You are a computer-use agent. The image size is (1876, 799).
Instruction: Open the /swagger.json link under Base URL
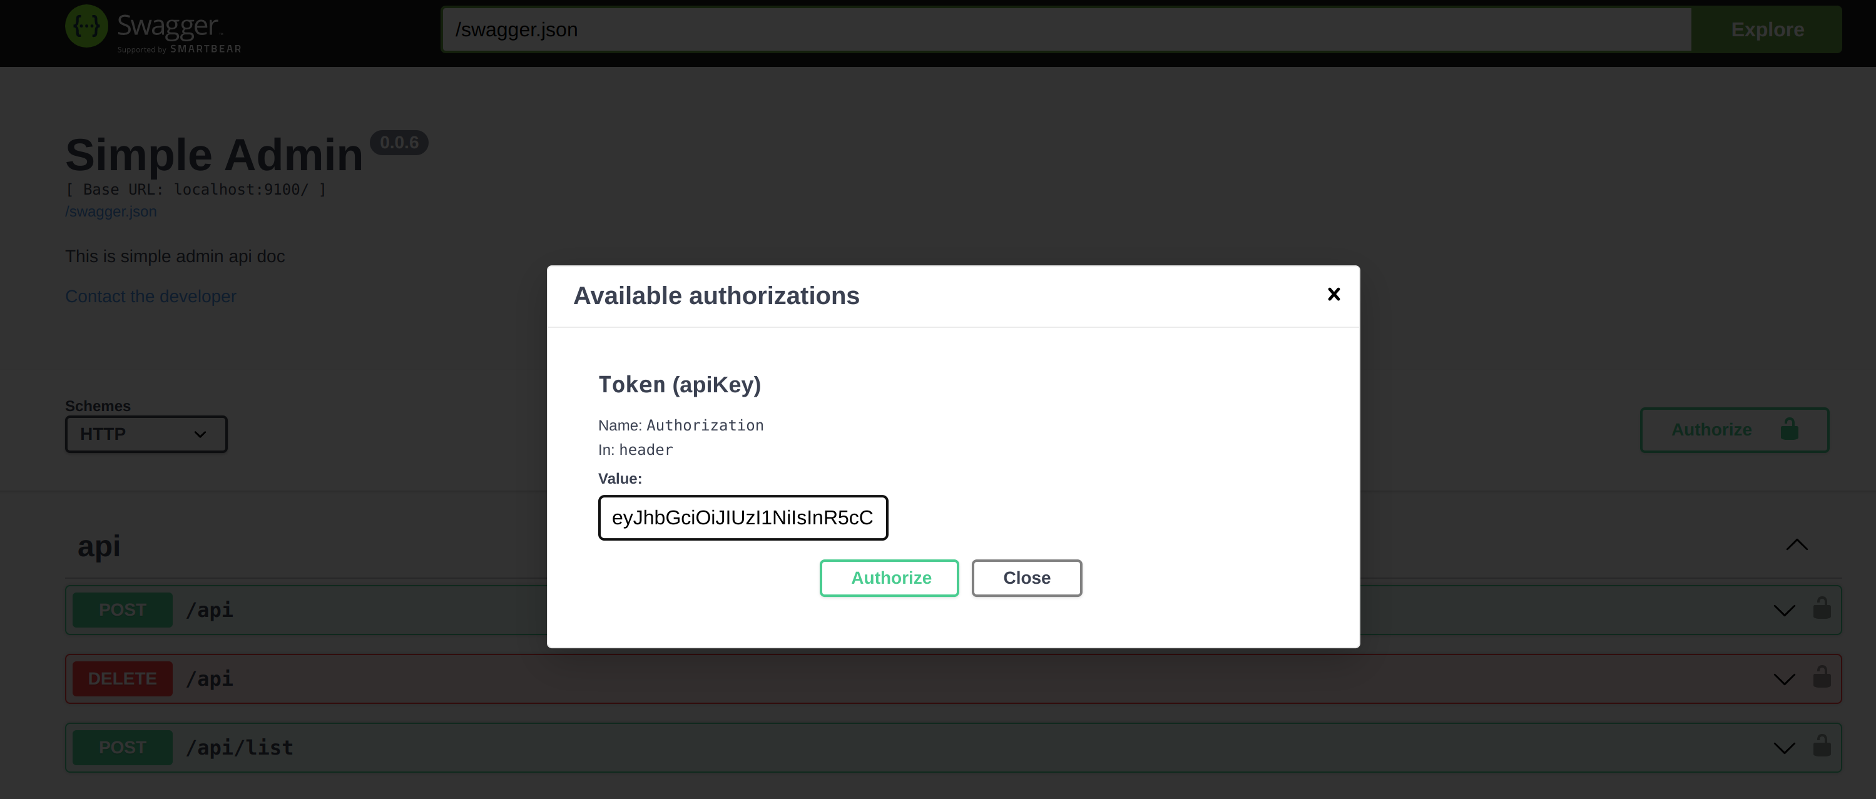pos(111,212)
